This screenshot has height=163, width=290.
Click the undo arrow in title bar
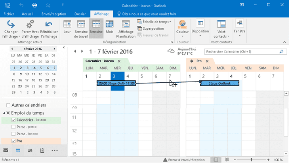[x=21, y=5]
